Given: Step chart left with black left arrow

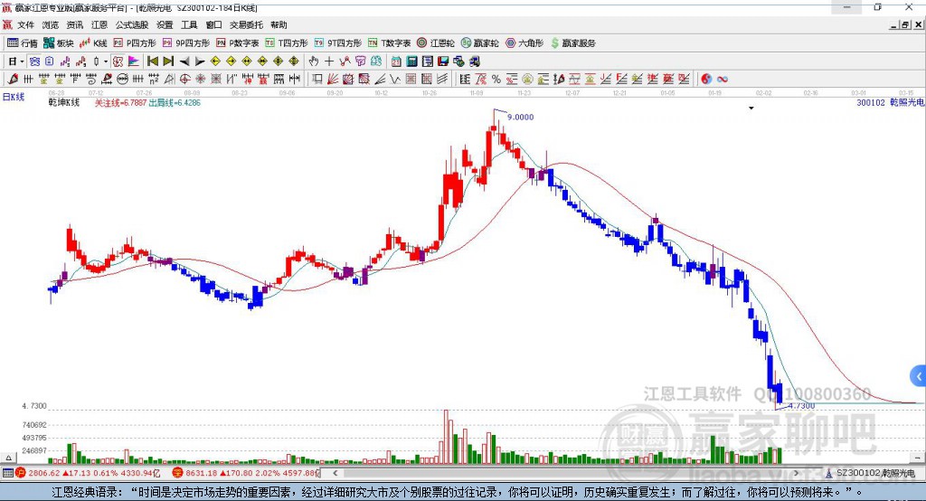Looking at the screenshot, I should 184,61.
